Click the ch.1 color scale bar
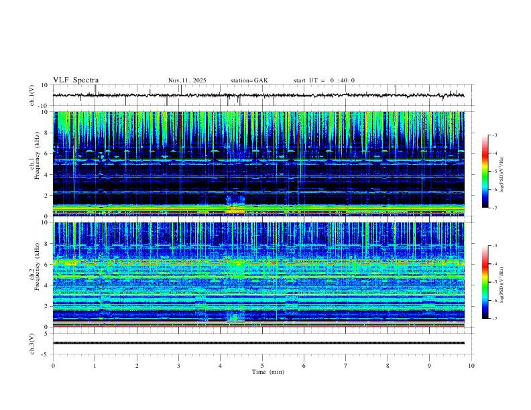The height and width of the screenshot is (410, 531). click(x=485, y=172)
